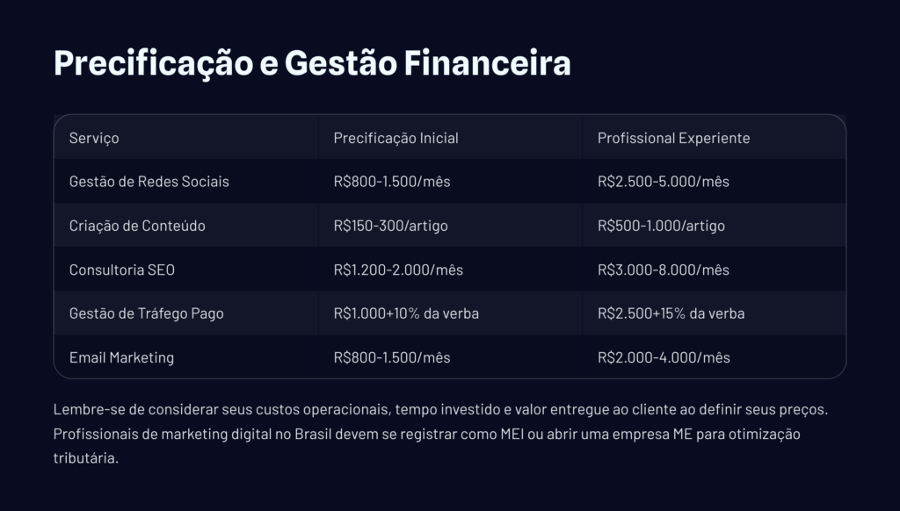Click the 'R$1.200-2.000/mês' price cell
This screenshot has width=900, height=511.
(398, 270)
